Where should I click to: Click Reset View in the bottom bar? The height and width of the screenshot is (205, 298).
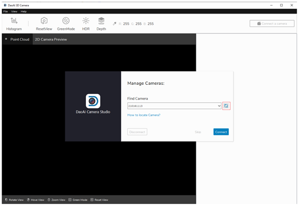tap(99, 200)
